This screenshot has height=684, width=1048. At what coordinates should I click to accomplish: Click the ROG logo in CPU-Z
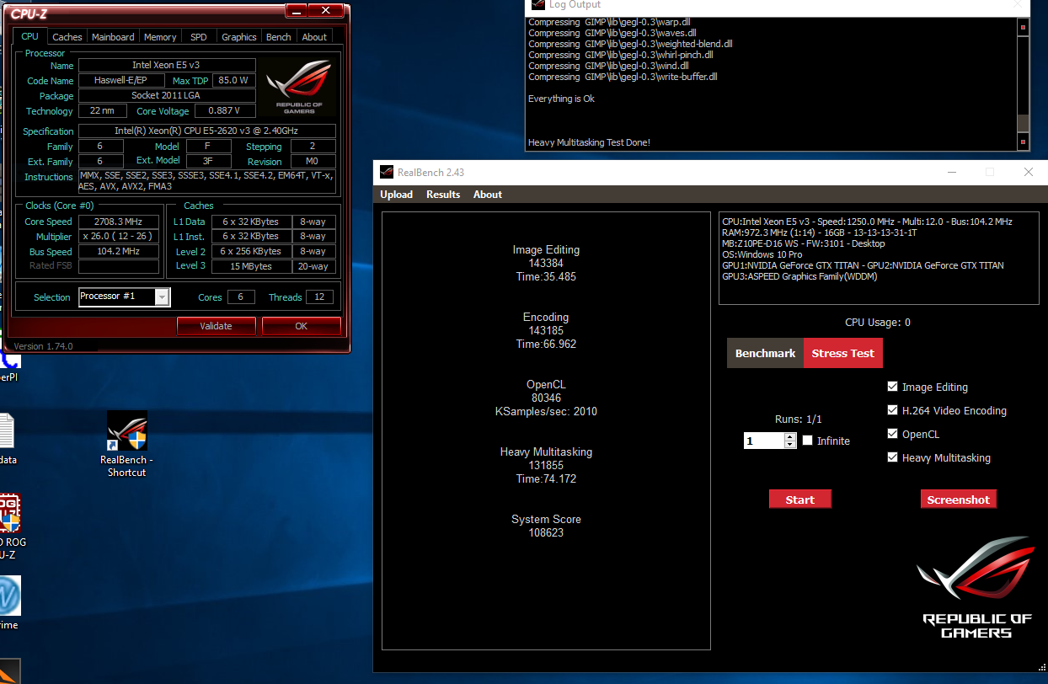coord(299,87)
